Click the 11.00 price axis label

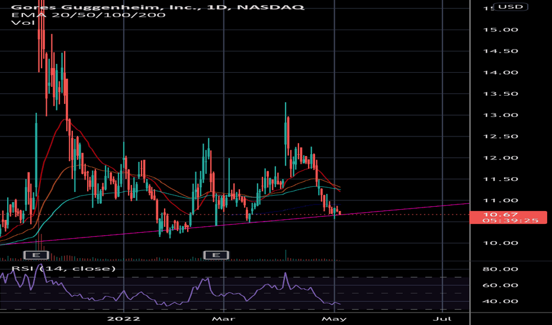click(x=500, y=201)
